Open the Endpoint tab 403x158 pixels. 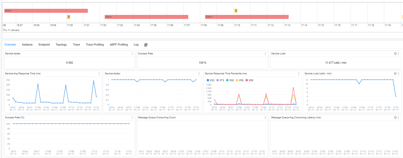44,45
